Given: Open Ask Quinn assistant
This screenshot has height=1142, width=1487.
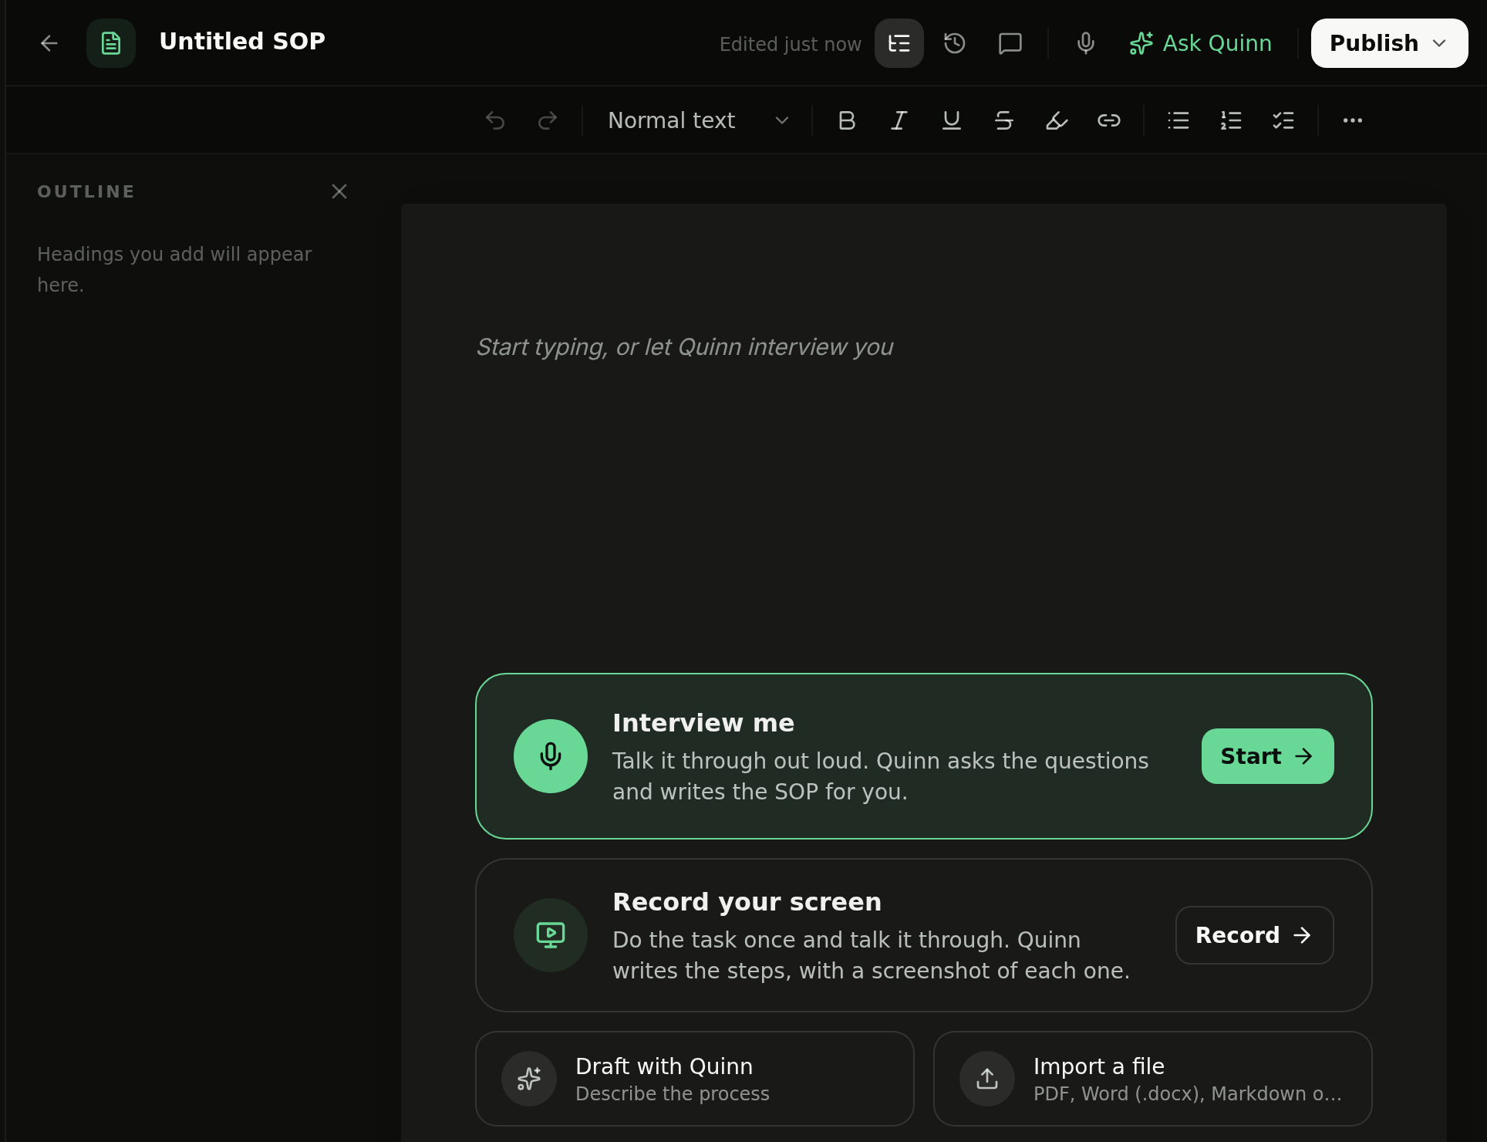Looking at the screenshot, I should tap(1200, 43).
